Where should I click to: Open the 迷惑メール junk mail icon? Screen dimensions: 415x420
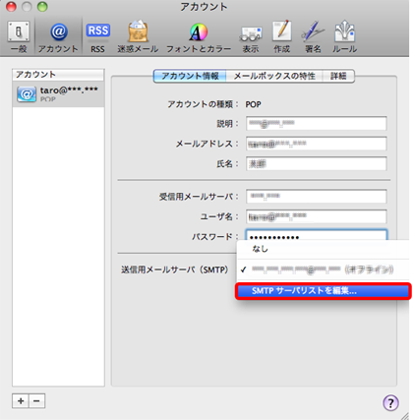pos(138,37)
